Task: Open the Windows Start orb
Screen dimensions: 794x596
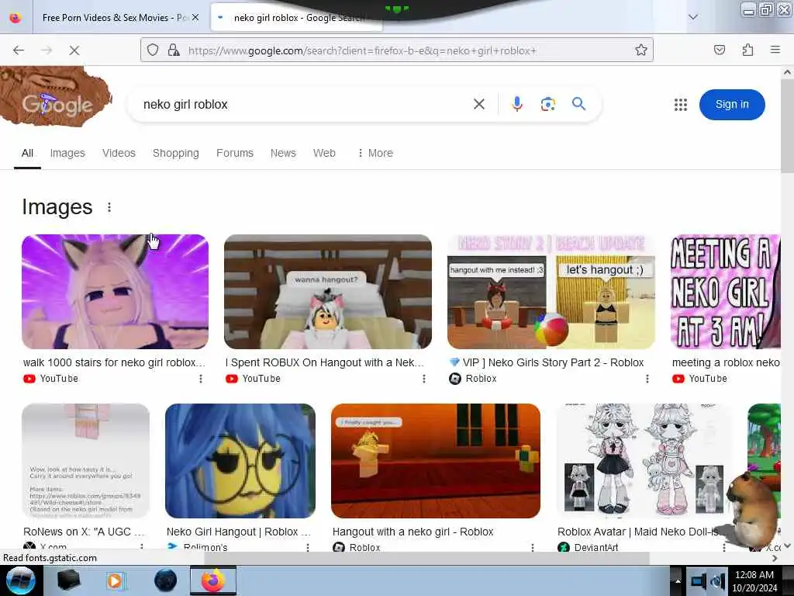Action: tap(20, 580)
